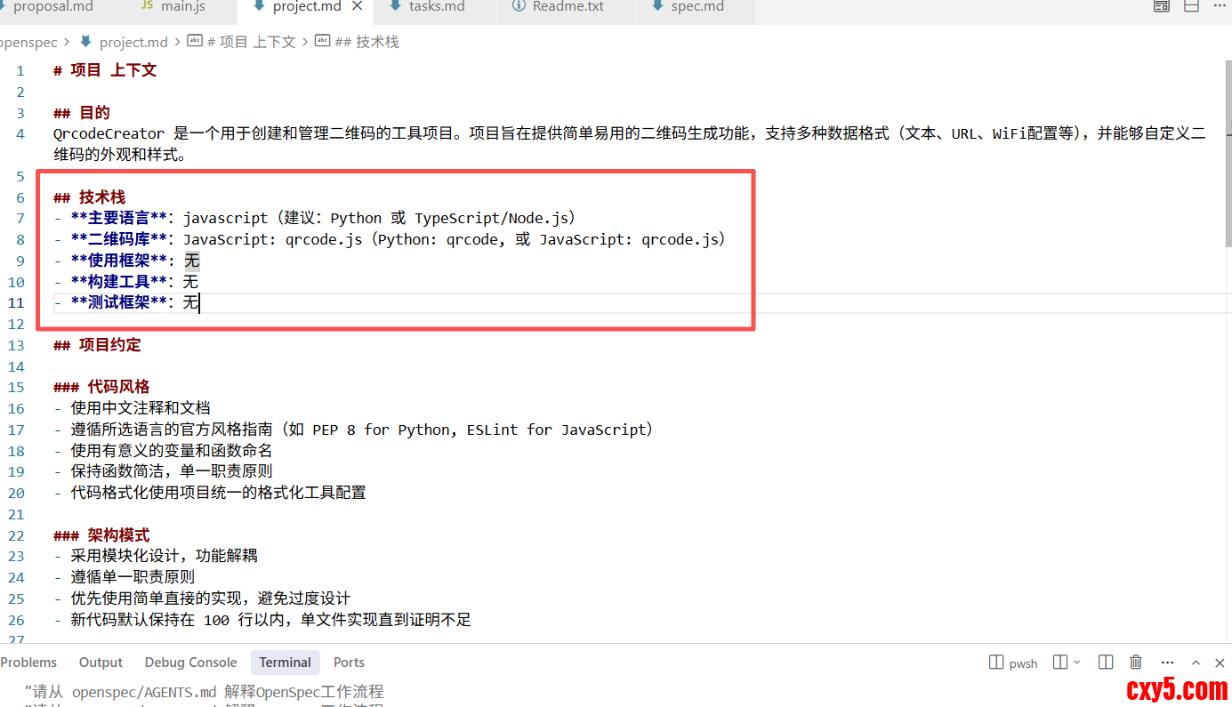1232x707 pixels.
Task: Click the '## 目的' heading
Action: click(82, 113)
